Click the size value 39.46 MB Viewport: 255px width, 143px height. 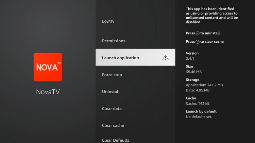194,71
